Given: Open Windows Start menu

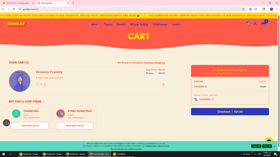Looking at the screenshot, I should [x=3, y=154].
